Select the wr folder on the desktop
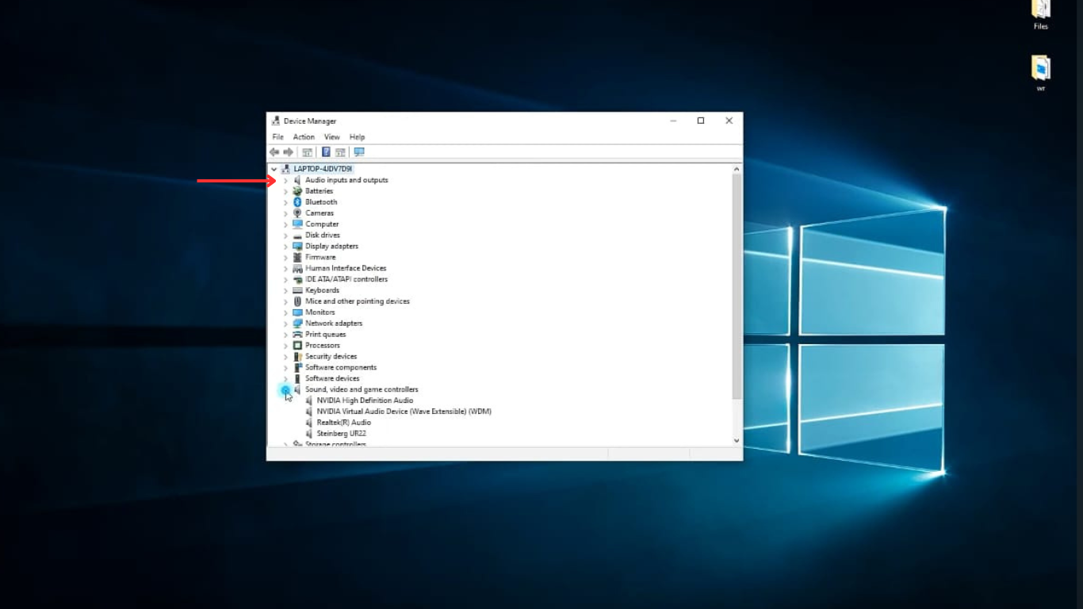The width and height of the screenshot is (1083, 609). point(1040,73)
